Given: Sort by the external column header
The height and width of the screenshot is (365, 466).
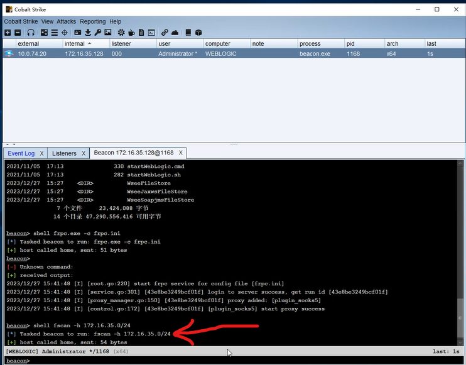Looking at the screenshot, I should click(x=39, y=44).
